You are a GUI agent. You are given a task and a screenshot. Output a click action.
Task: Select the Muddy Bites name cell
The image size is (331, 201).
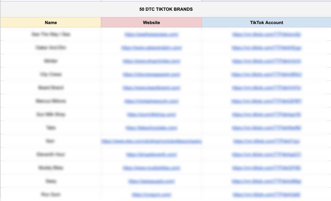pos(51,168)
